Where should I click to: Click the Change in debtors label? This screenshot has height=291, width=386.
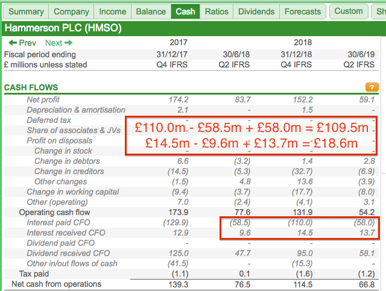(x=67, y=161)
